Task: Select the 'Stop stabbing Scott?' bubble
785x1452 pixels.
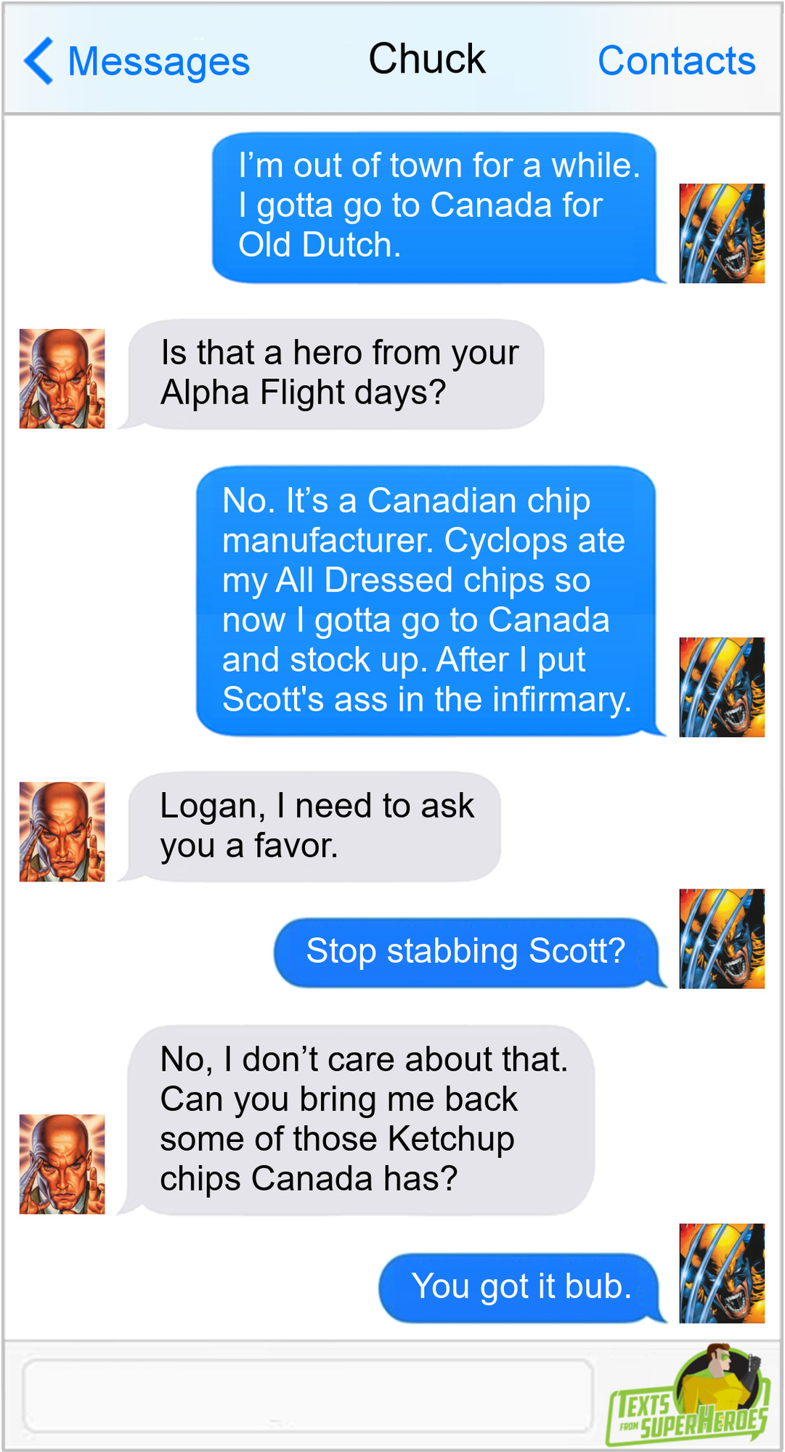Action: [468, 953]
